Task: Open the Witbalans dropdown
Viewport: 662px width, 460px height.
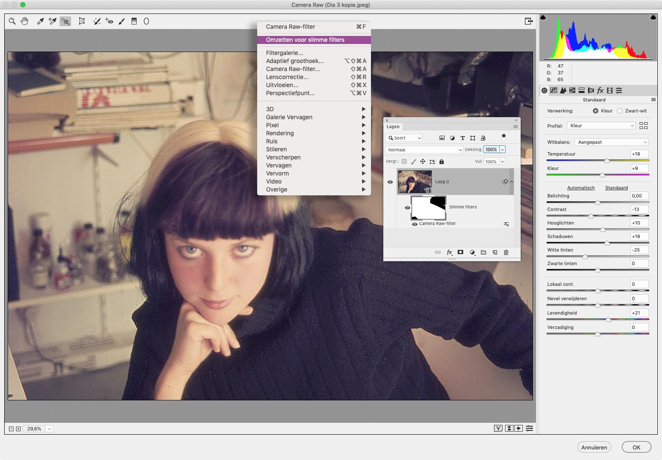Action: [611, 142]
